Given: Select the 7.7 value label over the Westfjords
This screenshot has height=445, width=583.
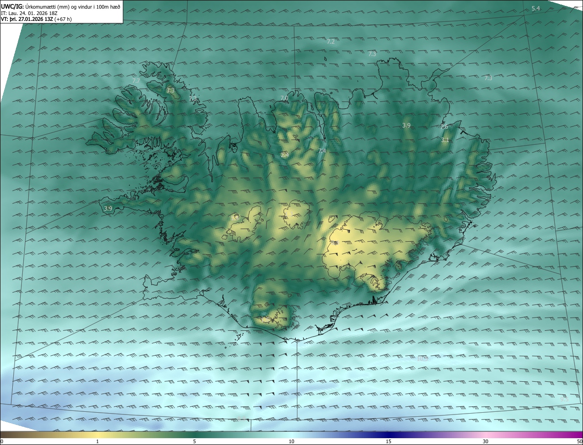Looking at the screenshot, I should 136,81.
